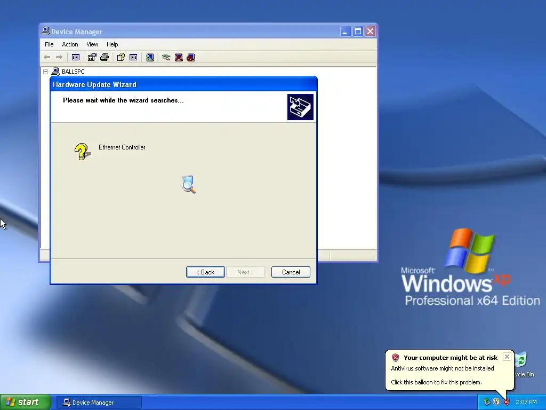The width and height of the screenshot is (546, 410).
Task: Toggle the Show/Hide Console Tree toolbar icon
Action: 76,57
